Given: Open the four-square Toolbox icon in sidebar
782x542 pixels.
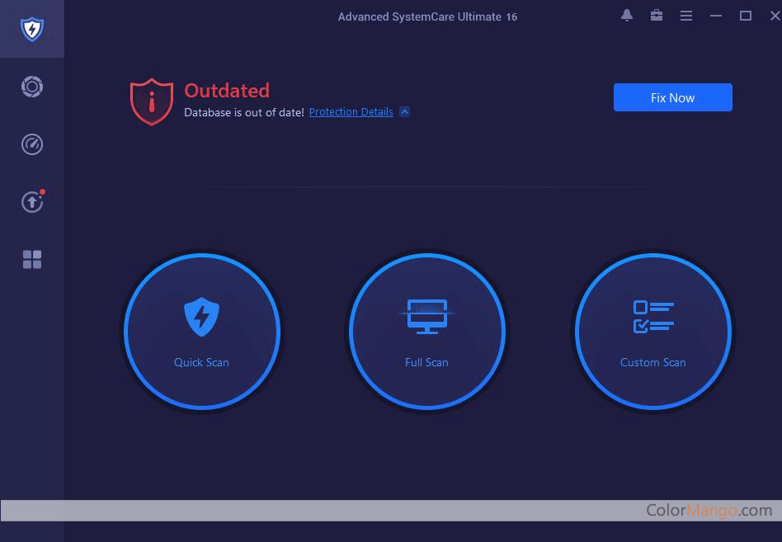Looking at the screenshot, I should point(31,260).
